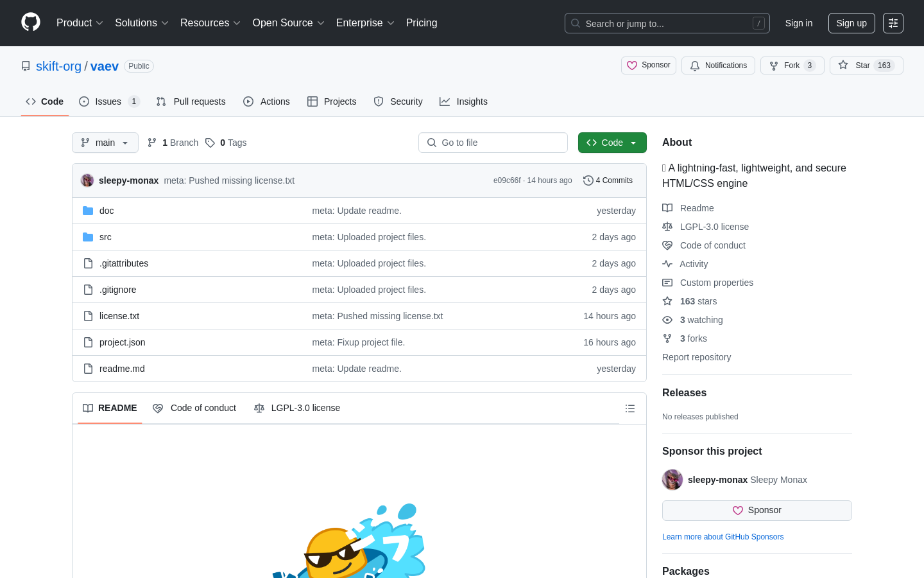Image resolution: width=924 pixels, height=578 pixels.
Task: Click the Pricing link
Action: pos(422,23)
